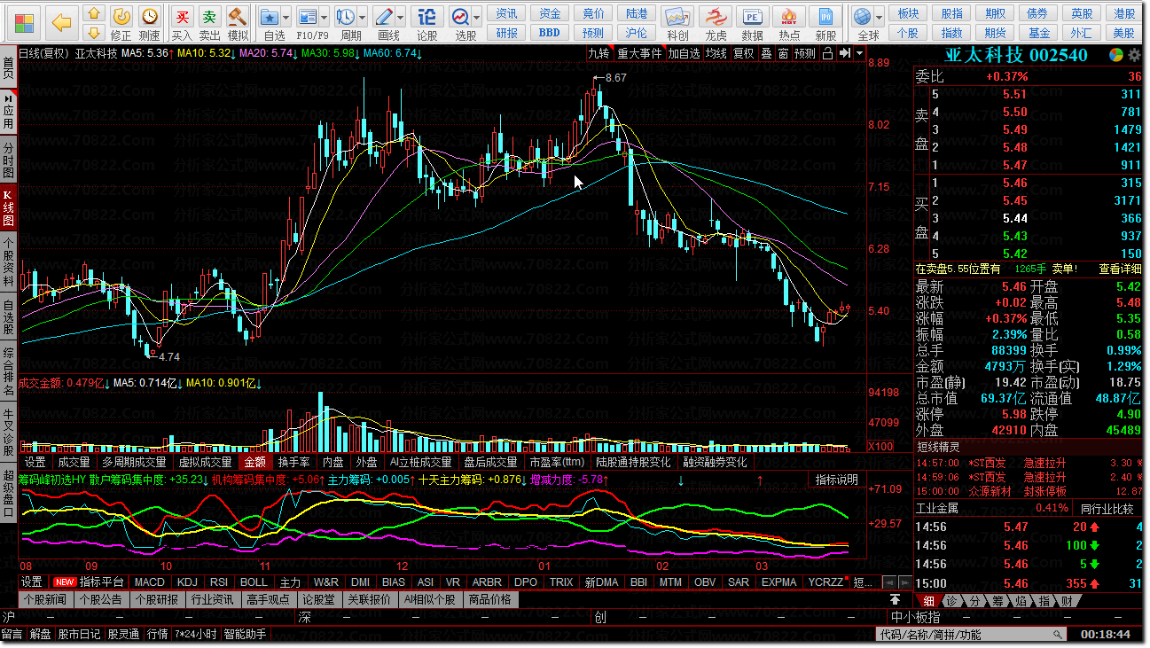
Task: Toggle the 叠 overlay mode
Action: tap(766, 53)
